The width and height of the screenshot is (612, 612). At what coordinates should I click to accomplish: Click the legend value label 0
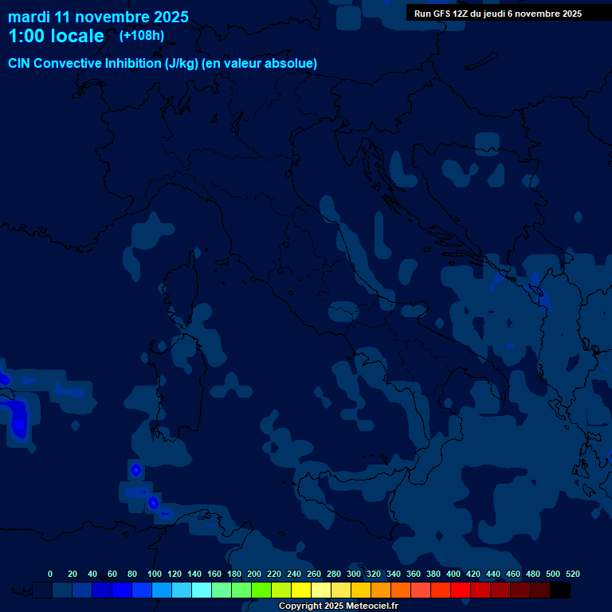(50, 574)
